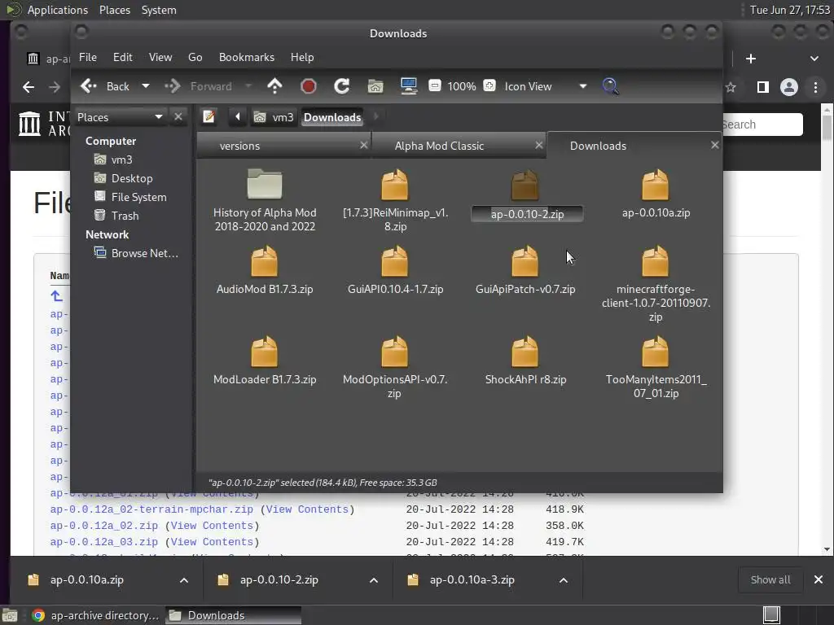Viewport: 834px width, 625px height.
Task: Expand the Icon View mode dropdown
Action: 583,86
